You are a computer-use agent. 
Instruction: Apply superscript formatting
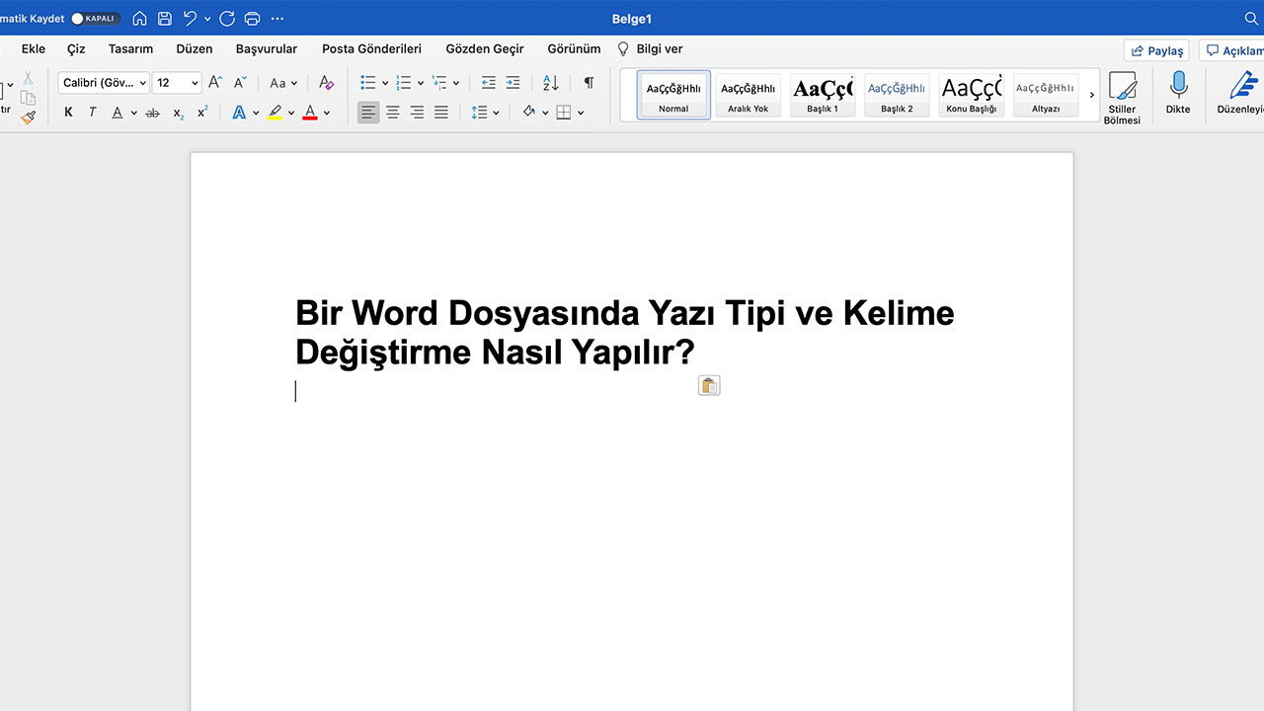[201, 113]
